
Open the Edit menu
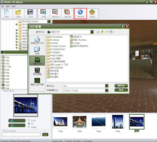8,6
